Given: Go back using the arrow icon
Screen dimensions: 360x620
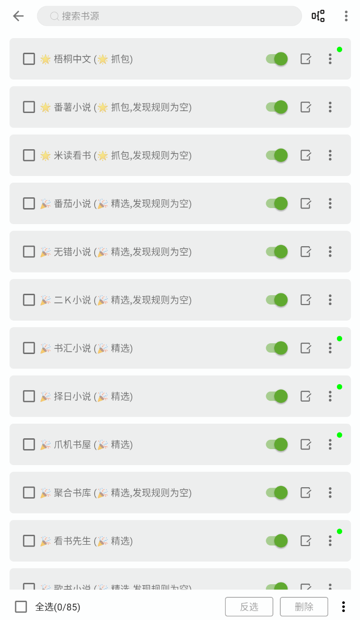Looking at the screenshot, I should [18, 16].
